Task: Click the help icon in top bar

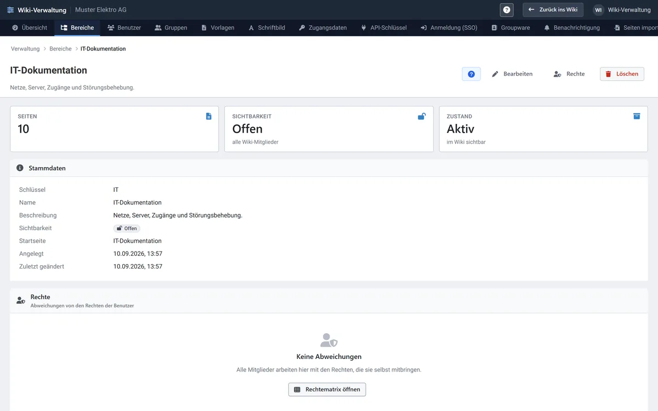Action: coord(507,10)
